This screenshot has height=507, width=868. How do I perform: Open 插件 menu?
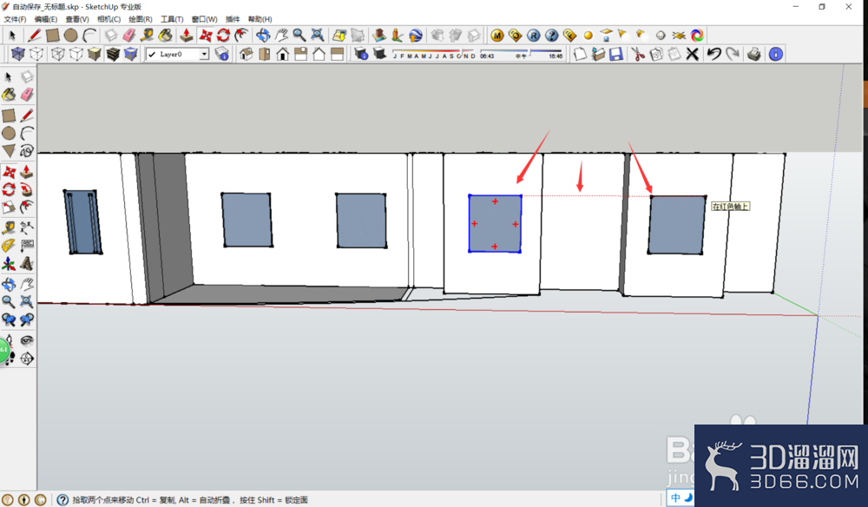[233, 19]
